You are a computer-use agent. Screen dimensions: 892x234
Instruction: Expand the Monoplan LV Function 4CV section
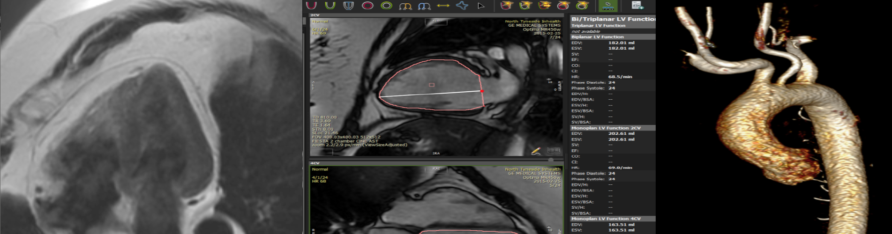(606, 219)
